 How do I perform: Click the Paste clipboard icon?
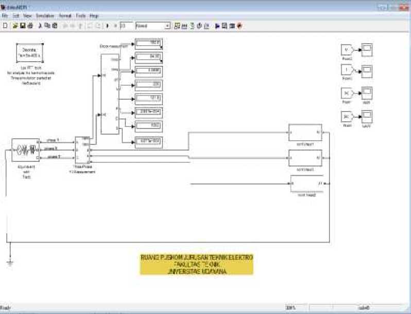55,26
